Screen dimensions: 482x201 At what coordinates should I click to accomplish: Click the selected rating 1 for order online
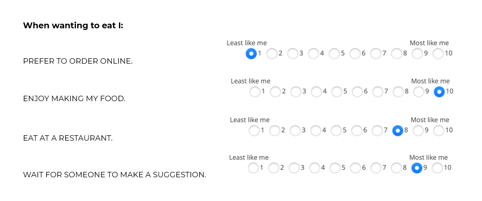pyautogui.click(x=251, y=54)
